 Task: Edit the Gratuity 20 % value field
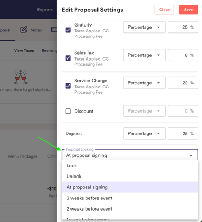(183, 27)
